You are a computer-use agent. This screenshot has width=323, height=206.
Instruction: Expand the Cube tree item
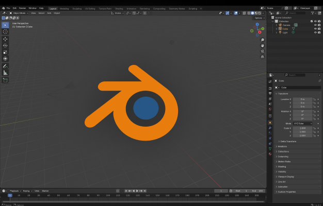[x=277, y=29]
